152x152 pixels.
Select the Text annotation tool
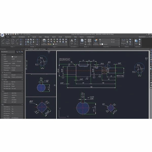tap(72, 41)
